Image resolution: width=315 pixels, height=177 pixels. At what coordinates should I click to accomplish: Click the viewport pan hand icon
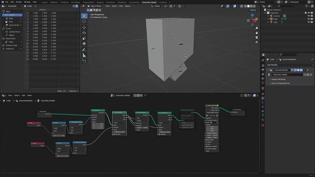tap(256, 33)
